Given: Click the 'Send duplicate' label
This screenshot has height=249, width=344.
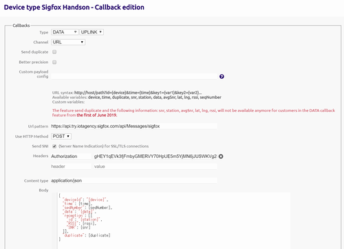Looking at the screenshot, I should click(x=34, y=52).
